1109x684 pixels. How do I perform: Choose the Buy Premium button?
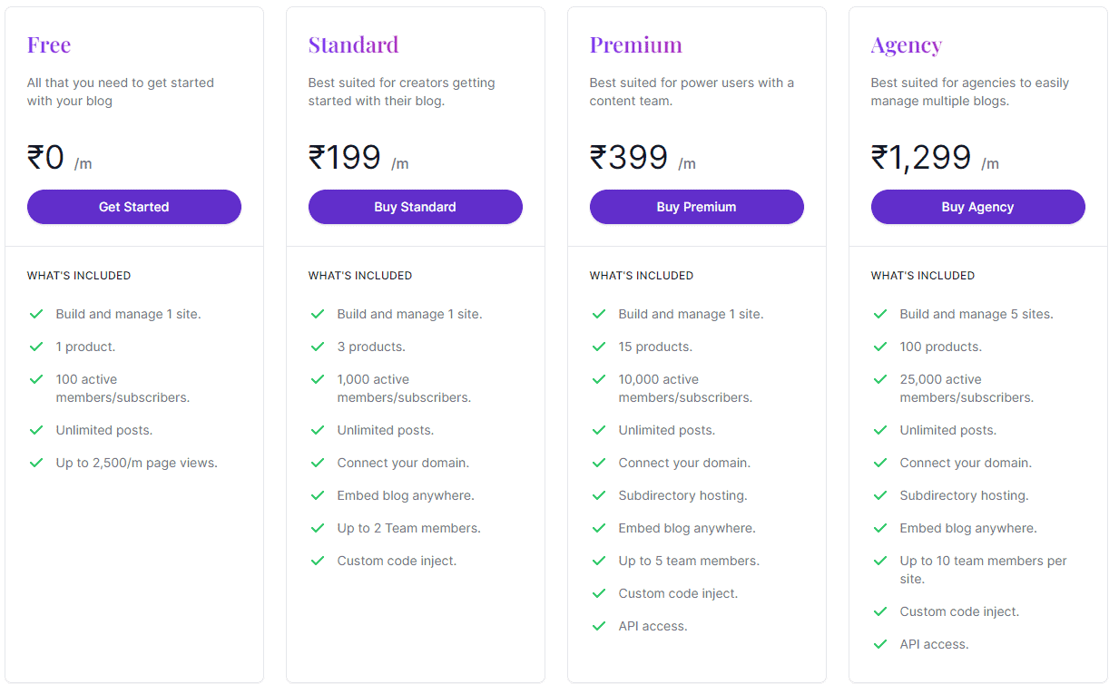tap(696, 207)
